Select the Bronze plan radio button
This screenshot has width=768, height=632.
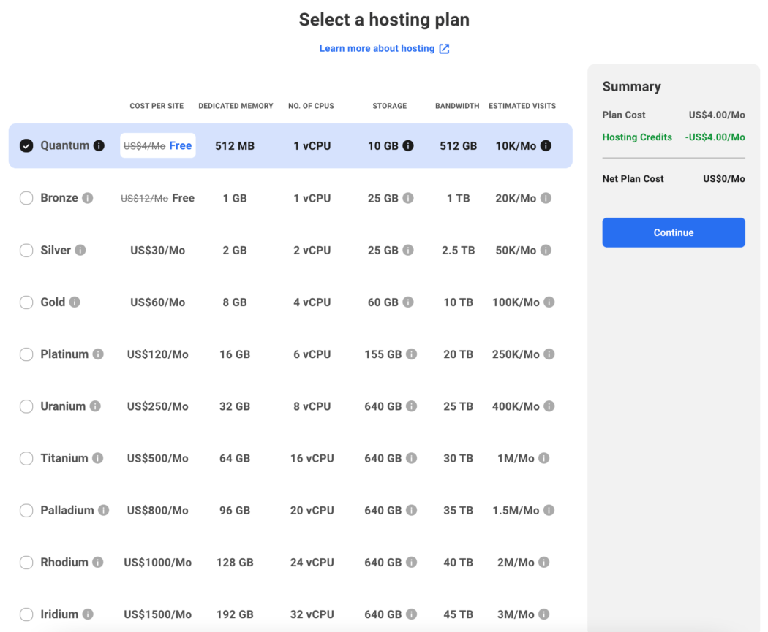26,197
